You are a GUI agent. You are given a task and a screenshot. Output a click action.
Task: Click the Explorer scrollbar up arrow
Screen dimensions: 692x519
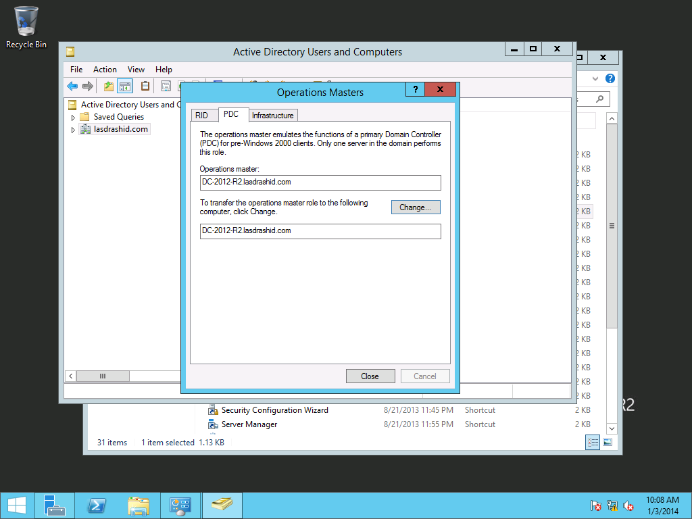pos(612,119)
